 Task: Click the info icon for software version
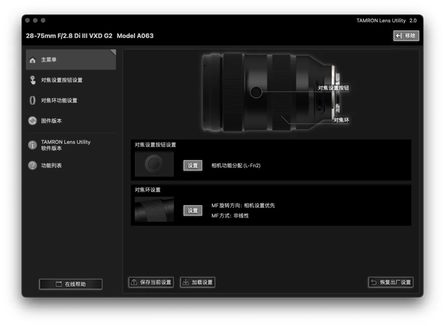(x=33, y=145)
